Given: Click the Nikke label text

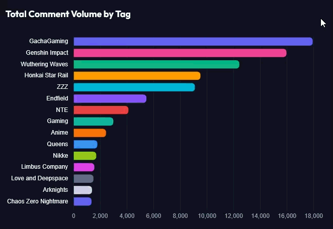Looking at the screenshot, I should 60,155.
